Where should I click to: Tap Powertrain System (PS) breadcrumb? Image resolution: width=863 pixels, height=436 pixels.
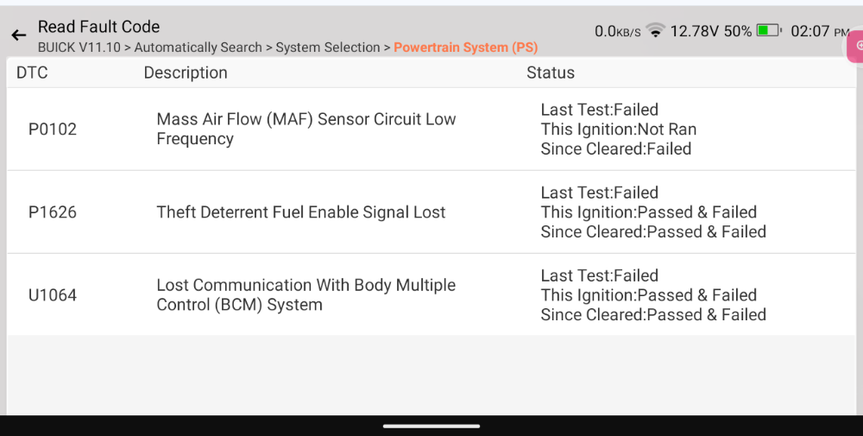(466, 47)
